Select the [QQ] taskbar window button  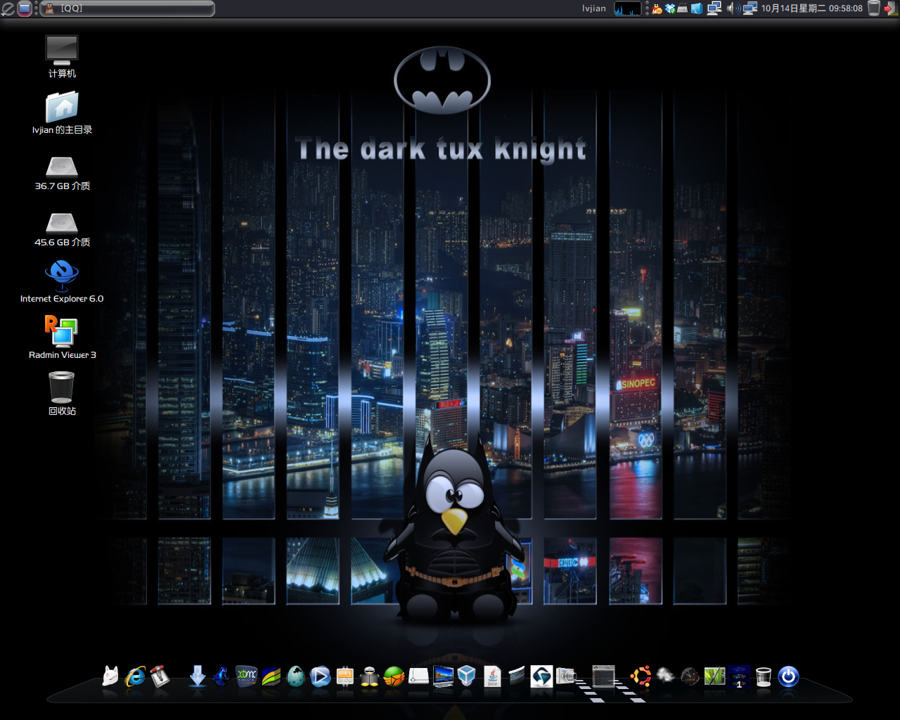point(127,8)
